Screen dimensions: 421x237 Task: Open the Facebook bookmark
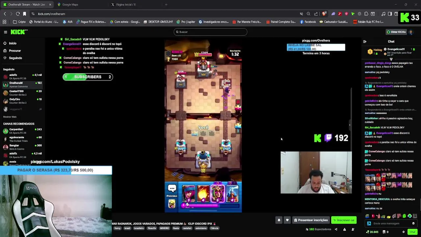point(308,22)
